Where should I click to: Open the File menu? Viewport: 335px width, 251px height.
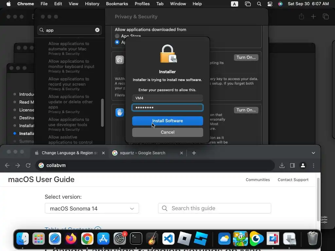click(x=44, y=4)
